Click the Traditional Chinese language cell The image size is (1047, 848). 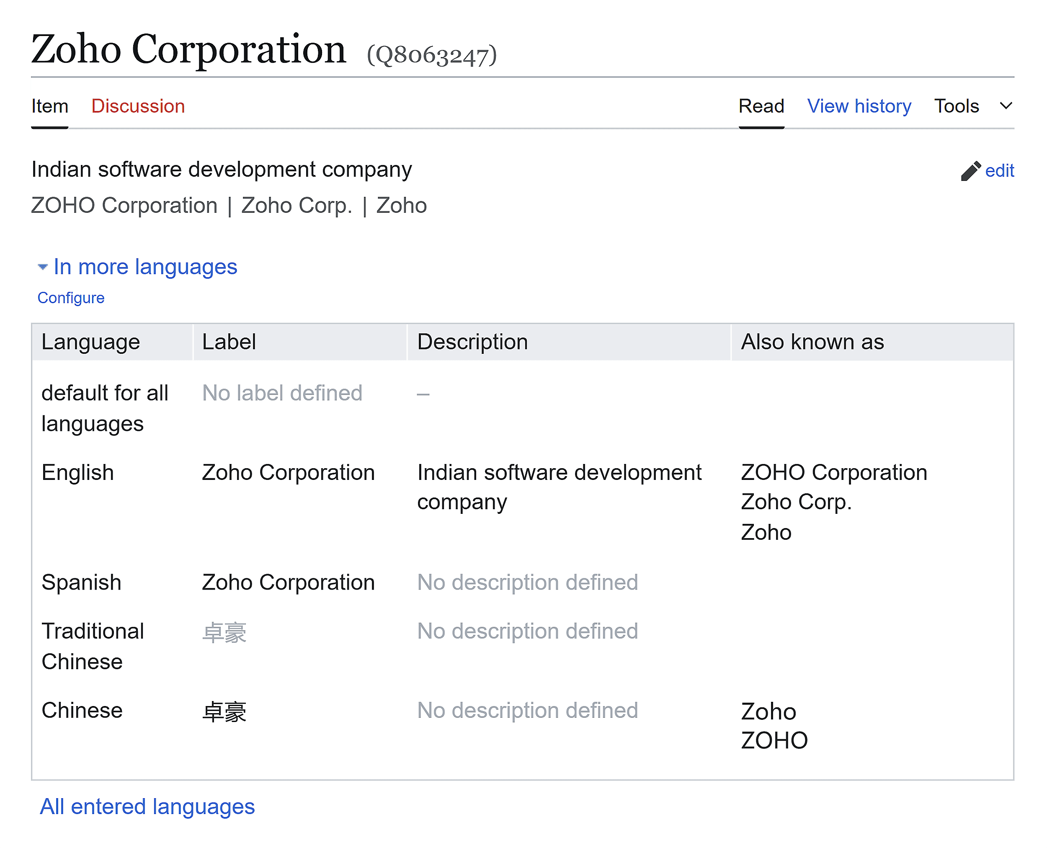pyautogui.click(x=93, y=647)
